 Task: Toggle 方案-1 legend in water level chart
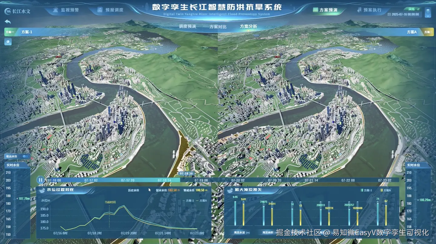tap(188, 201)
